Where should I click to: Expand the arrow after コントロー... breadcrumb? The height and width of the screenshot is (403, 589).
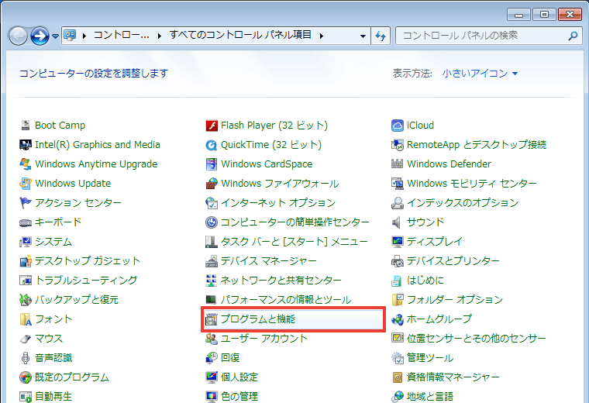click(160, 36)
